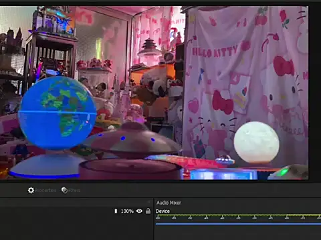Click the small sources dock float icon
The height and width of the screenshot is (240, 321).
(x=149, y=202)
